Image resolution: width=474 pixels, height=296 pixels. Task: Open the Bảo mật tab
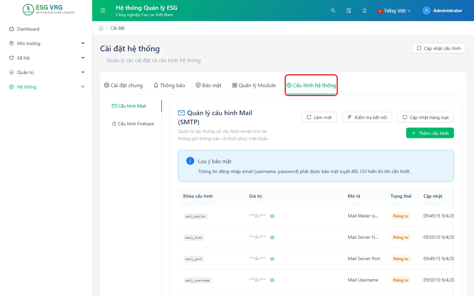(x=208, y=85)
